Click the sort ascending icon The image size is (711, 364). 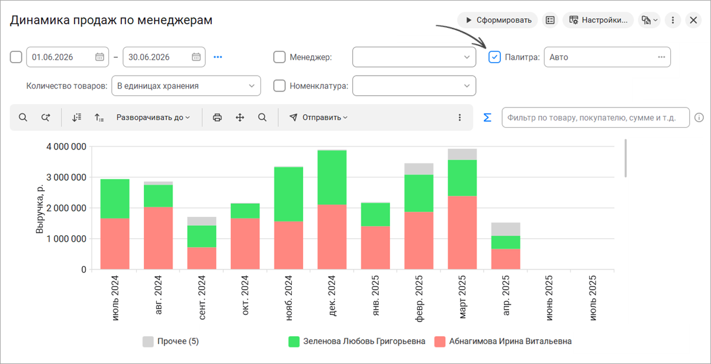99,118
